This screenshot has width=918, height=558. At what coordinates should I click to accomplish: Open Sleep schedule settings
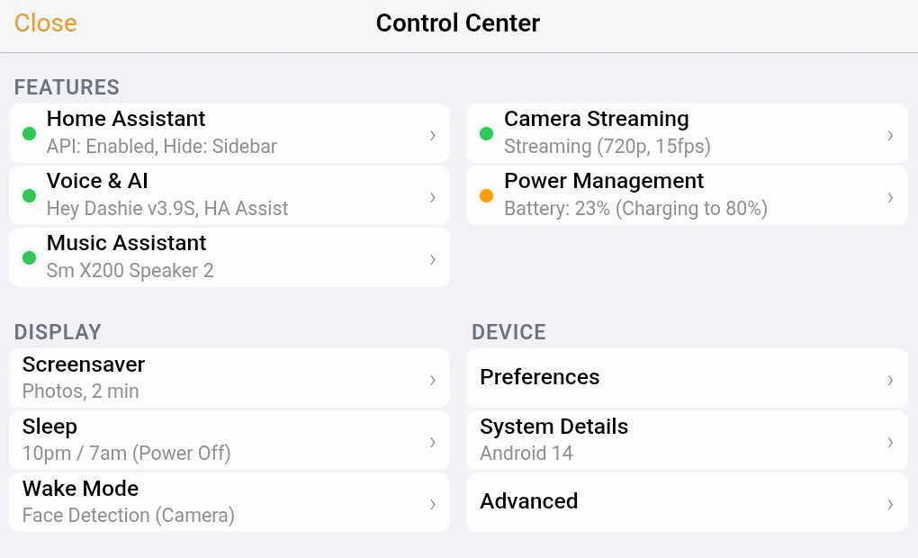[x=229, y=440]
